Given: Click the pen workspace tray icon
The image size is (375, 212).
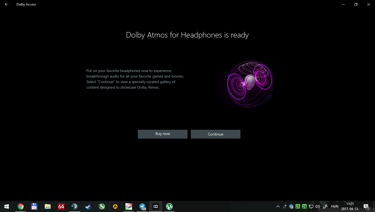Looking at the screenshot, I should pos(325,206).
